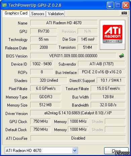The image size is (131, 156).
Task: Click the Memory Type field GDDR3
Action: (46, 97)
